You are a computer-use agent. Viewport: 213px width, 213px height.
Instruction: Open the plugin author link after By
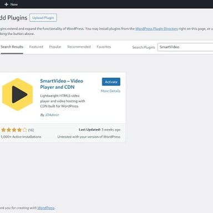[52, 115]
